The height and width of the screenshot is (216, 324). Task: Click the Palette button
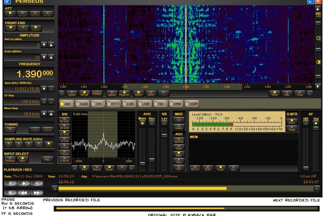coord(97,94)
